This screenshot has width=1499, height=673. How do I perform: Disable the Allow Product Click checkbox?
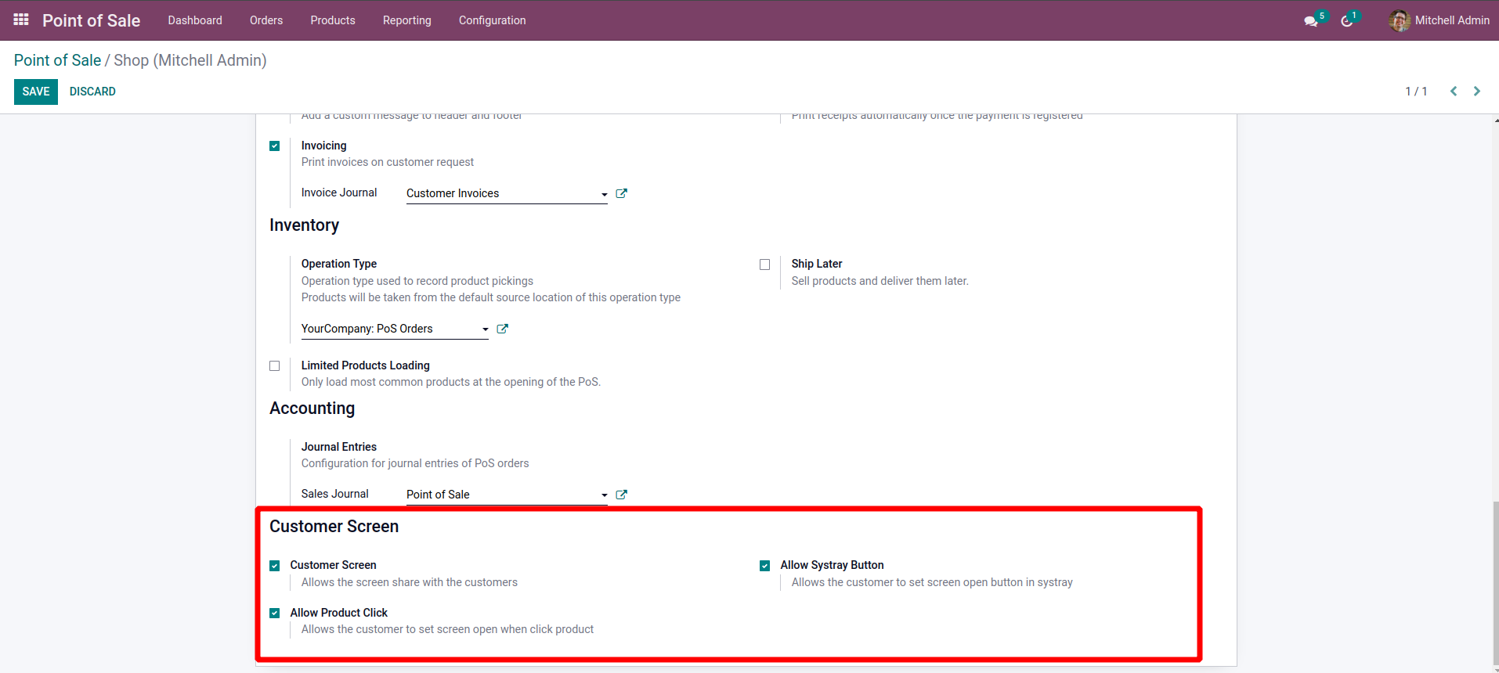[274, 614]
